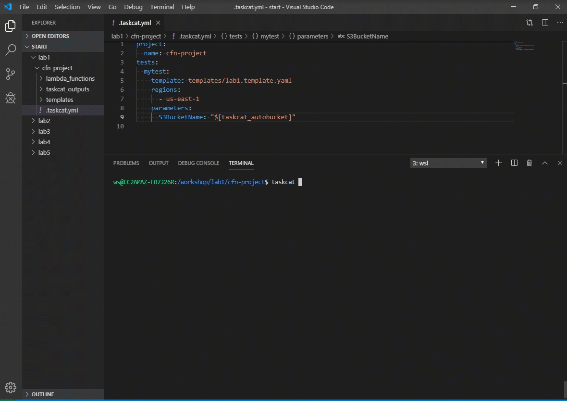The image size is (567, 401).
Task: Activate the .taskcat.yml editor tab
Action: point(135,23)
